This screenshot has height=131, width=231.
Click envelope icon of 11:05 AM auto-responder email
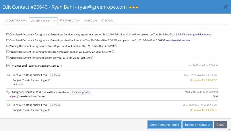click(x=8, y=105)
